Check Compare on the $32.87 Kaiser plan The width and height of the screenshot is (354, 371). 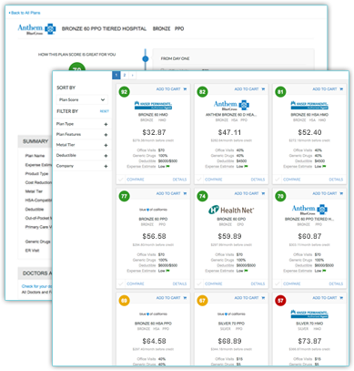click(x=121, y=180)
